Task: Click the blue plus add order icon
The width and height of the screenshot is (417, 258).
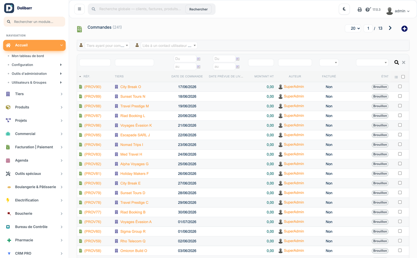Action: pyautogui.click(x=404, y=29)
